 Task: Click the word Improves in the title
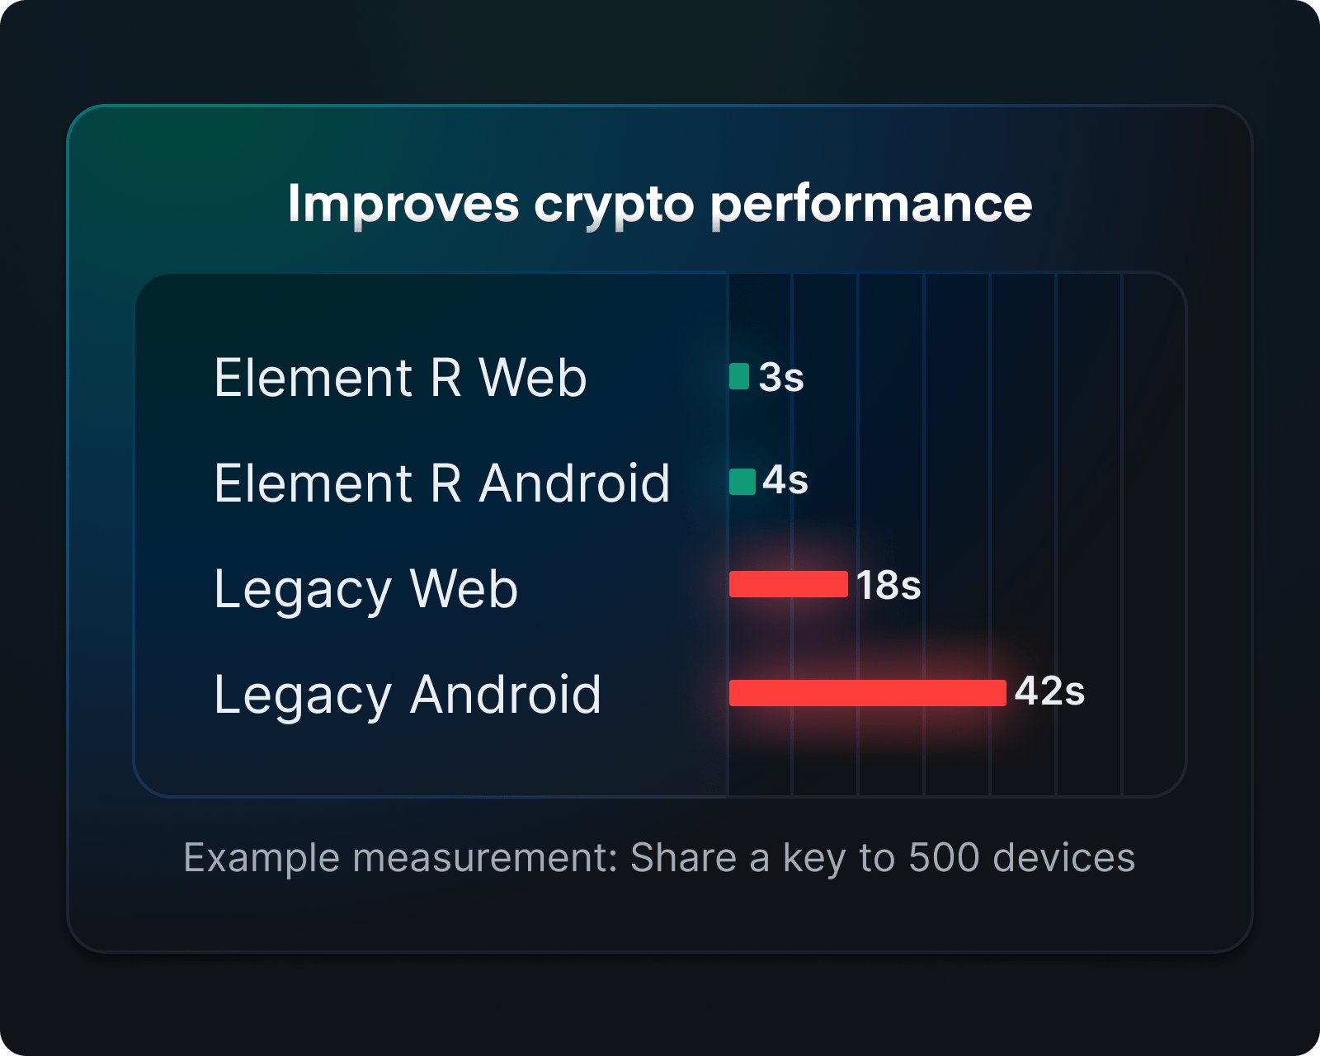point(403,204)
